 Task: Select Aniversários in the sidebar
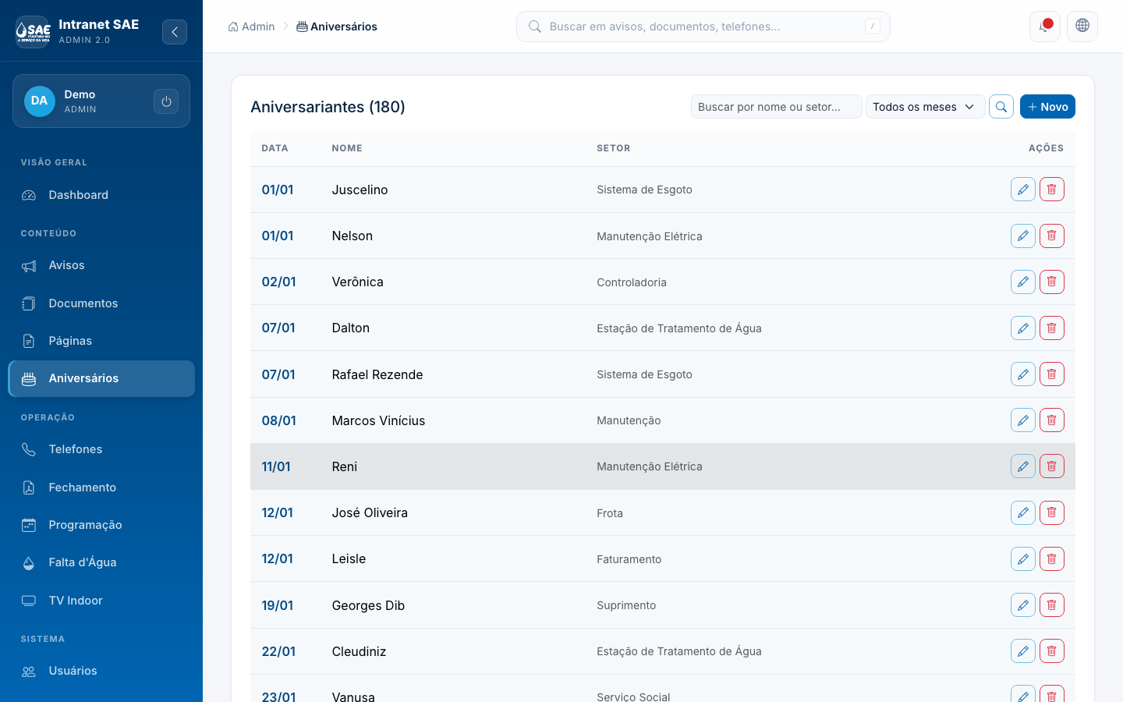[101, 378]
